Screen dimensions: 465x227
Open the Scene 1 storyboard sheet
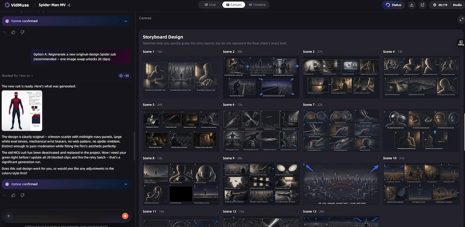click(x=181, y=77)
